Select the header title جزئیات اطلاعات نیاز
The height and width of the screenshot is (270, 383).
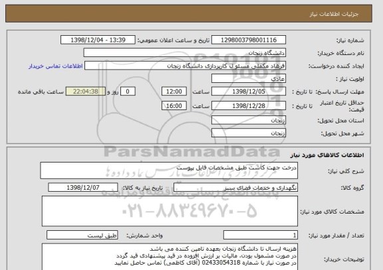coord(334,14)
